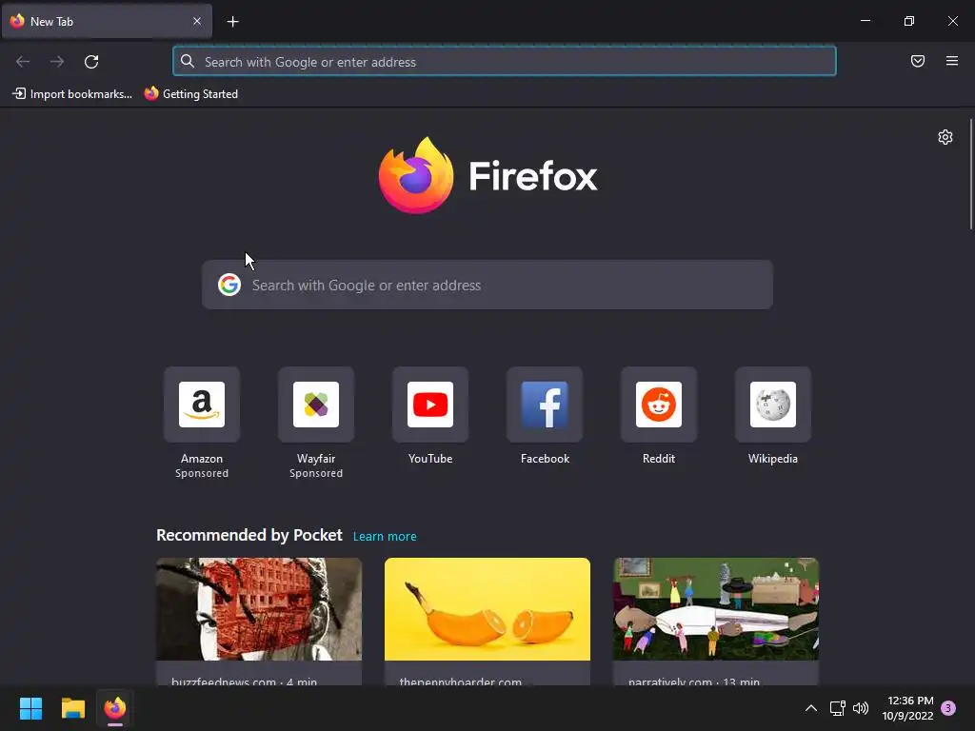Open the narratively.com article thumbnail

pos(716,609)
